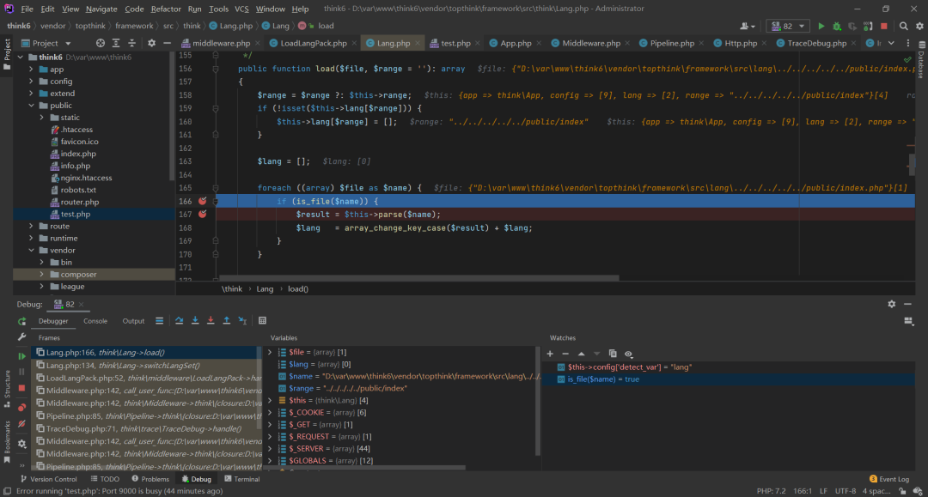The height and width of the screenshot is (497, 928).
Task: Start debugging with the green bug icon
Action: [836, 27]
